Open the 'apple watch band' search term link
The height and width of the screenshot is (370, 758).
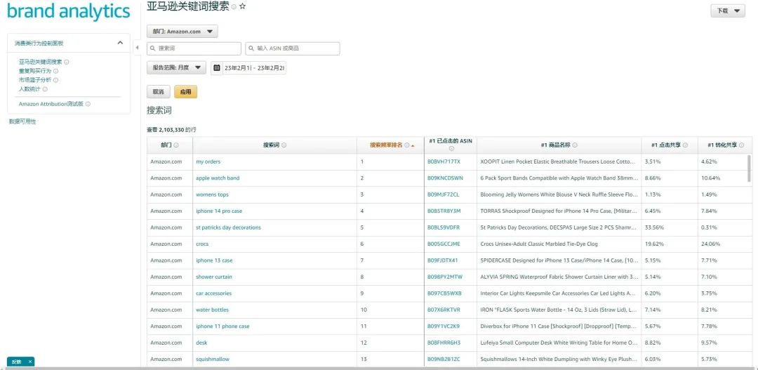pyautogui.click(x=218, y=178)
